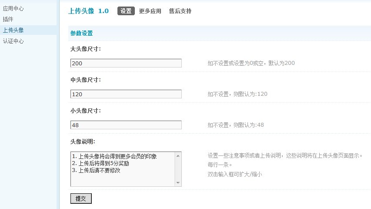Image resolution: width=371 pixels, height=209 pixels.
Task: Open 认证中心 in the sidebar
Action: tap(13, 41)
